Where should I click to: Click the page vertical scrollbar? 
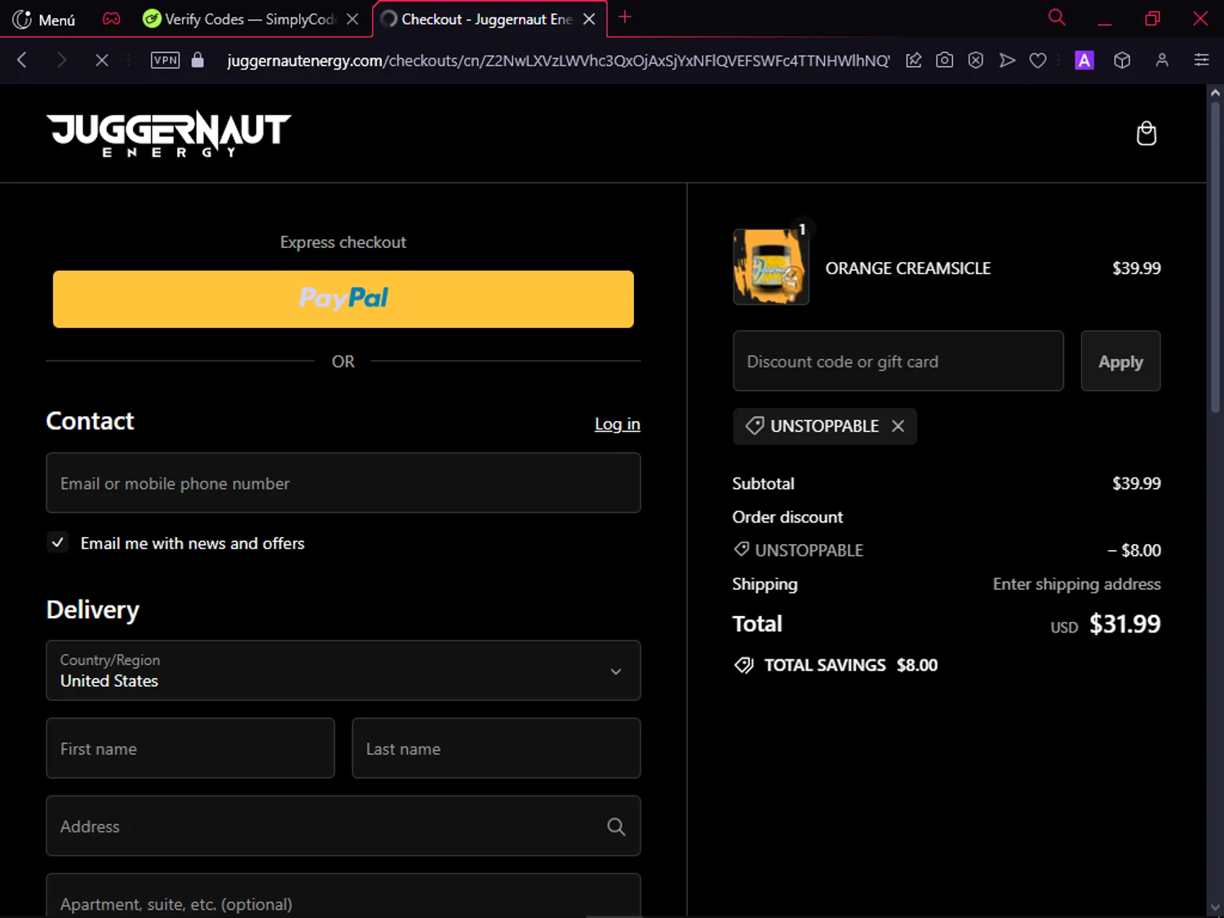click(1215, 258)
